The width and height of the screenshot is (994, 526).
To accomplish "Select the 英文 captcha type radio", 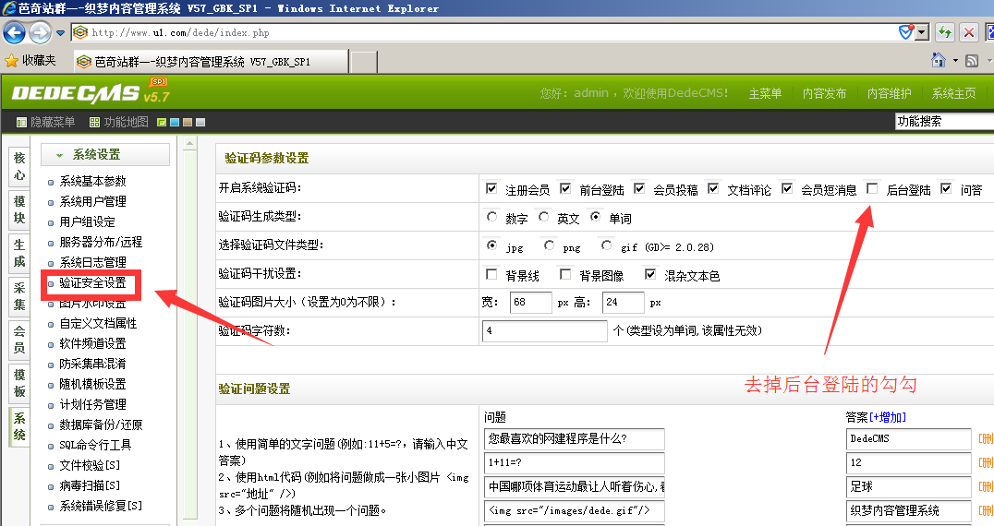I will click(544, 217).
